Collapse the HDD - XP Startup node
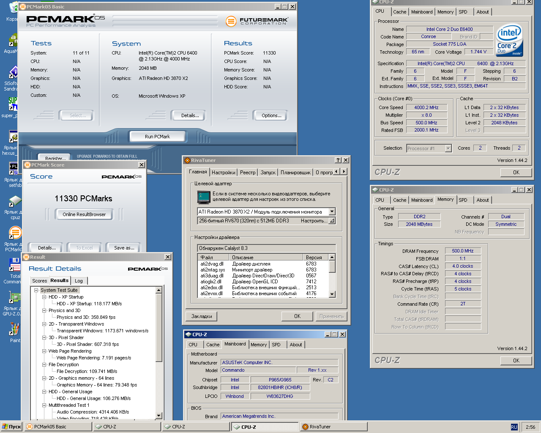The image size is (541, 433). pyautogui.click(x=44, y=297)
